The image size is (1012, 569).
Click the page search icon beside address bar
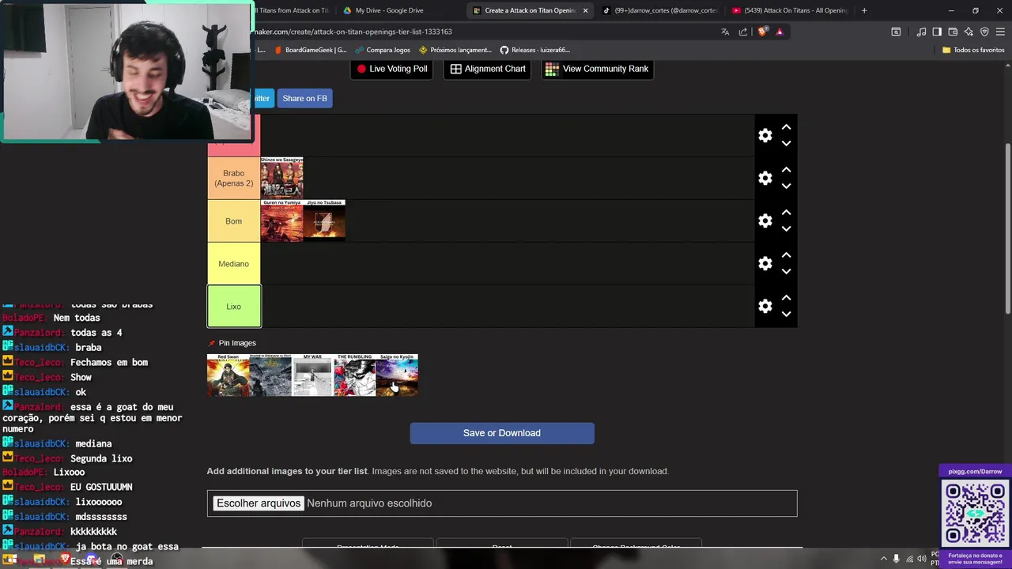896,32
